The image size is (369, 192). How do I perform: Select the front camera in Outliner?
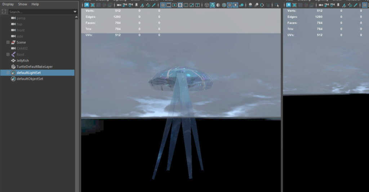[21, 30]
